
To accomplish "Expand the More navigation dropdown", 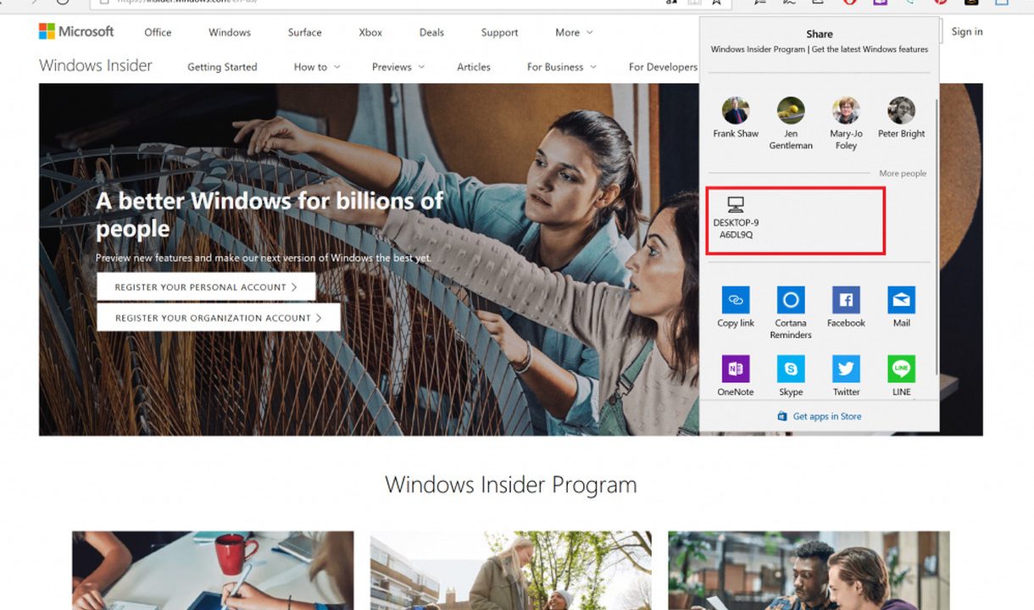I will pyautogui.click(x=569, y=32).
